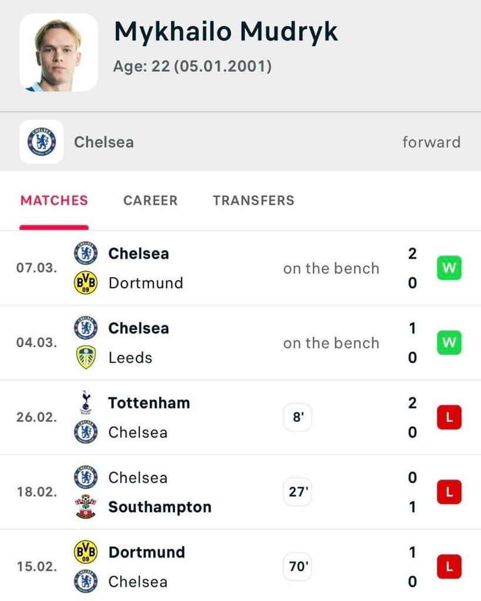The width and height of the screenshot is (481, 601).
Task: Click Mykhailo Mudryk profile photo
Action: 59,53
